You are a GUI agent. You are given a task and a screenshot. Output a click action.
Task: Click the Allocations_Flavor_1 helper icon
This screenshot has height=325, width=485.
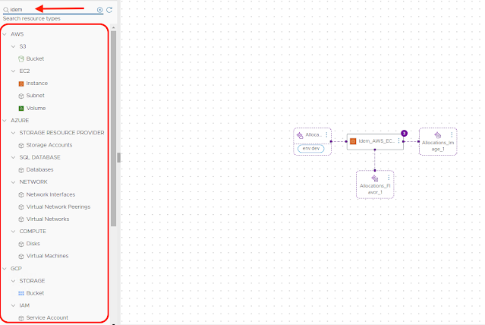[375, 178]
